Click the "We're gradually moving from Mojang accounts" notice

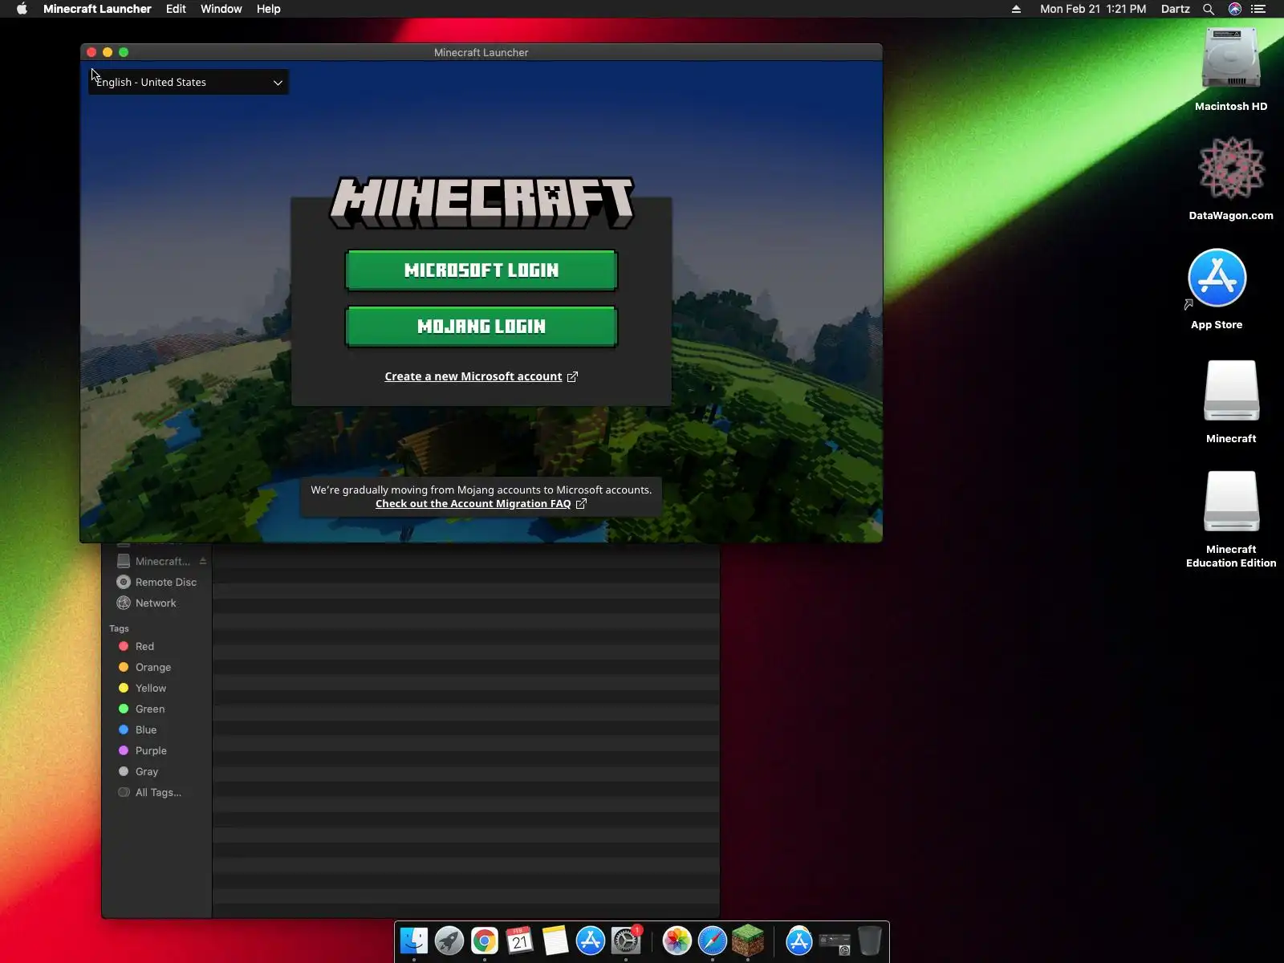coord(481,490)
